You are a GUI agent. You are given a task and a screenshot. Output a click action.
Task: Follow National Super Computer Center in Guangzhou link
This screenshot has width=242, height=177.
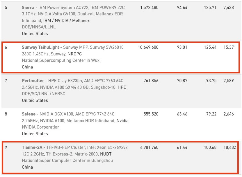pos(67,160)
